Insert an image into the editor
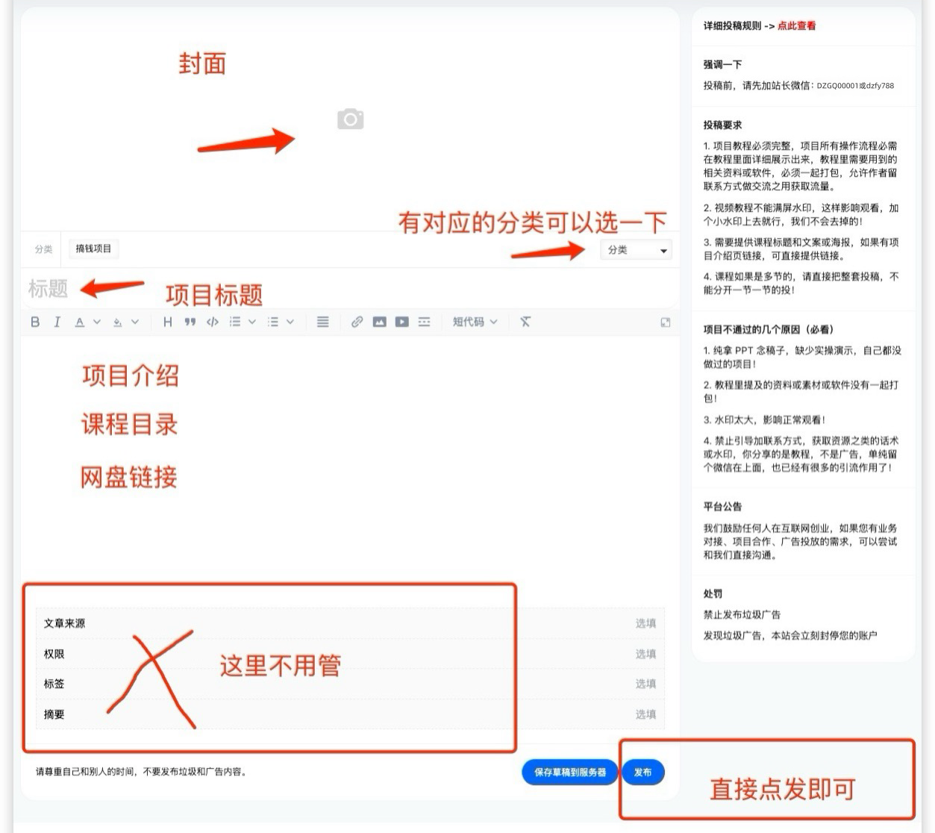This screenshot has width=935, height=833. [381, 322]
